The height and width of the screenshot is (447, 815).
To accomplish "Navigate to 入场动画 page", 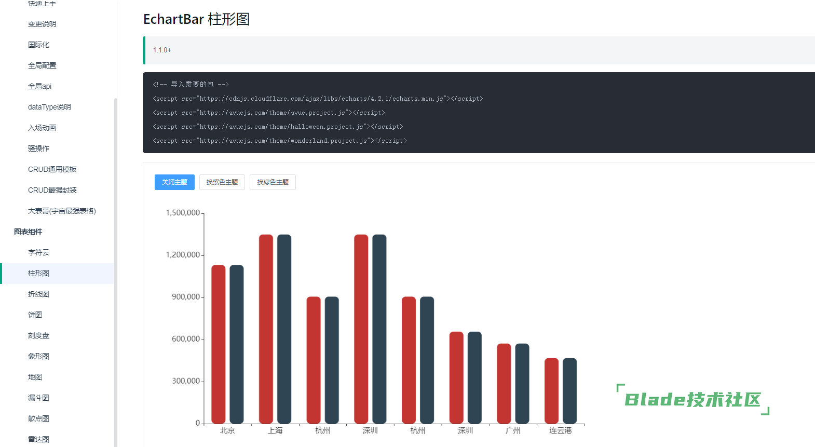I will point(42,128).
